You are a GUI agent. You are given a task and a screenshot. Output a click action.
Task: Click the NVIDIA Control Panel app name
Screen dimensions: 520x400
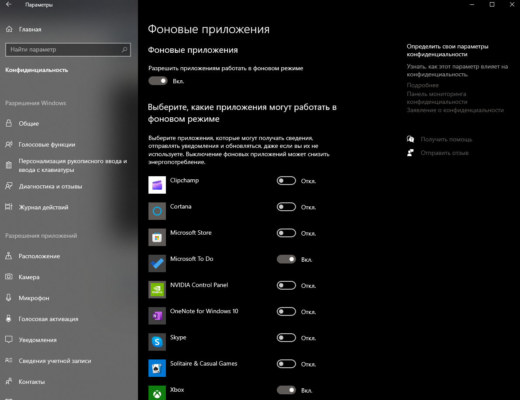pos(199,285)
